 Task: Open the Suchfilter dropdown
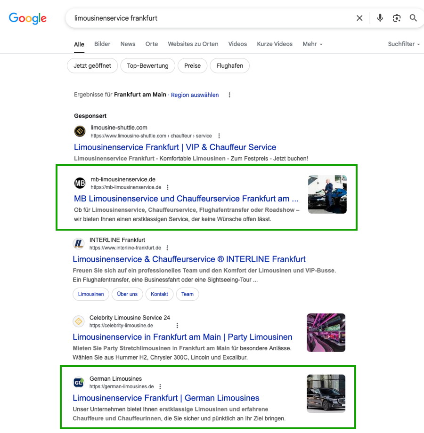404,44
